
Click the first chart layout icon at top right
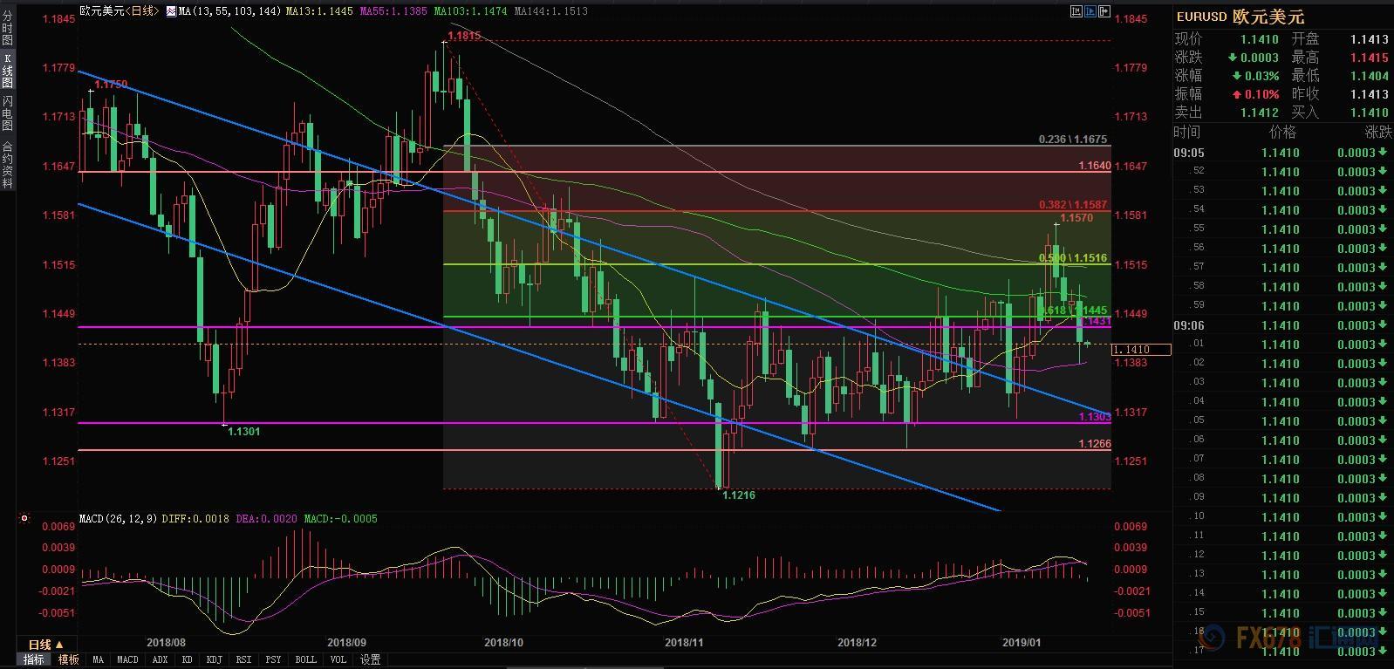pos(1076,11)
